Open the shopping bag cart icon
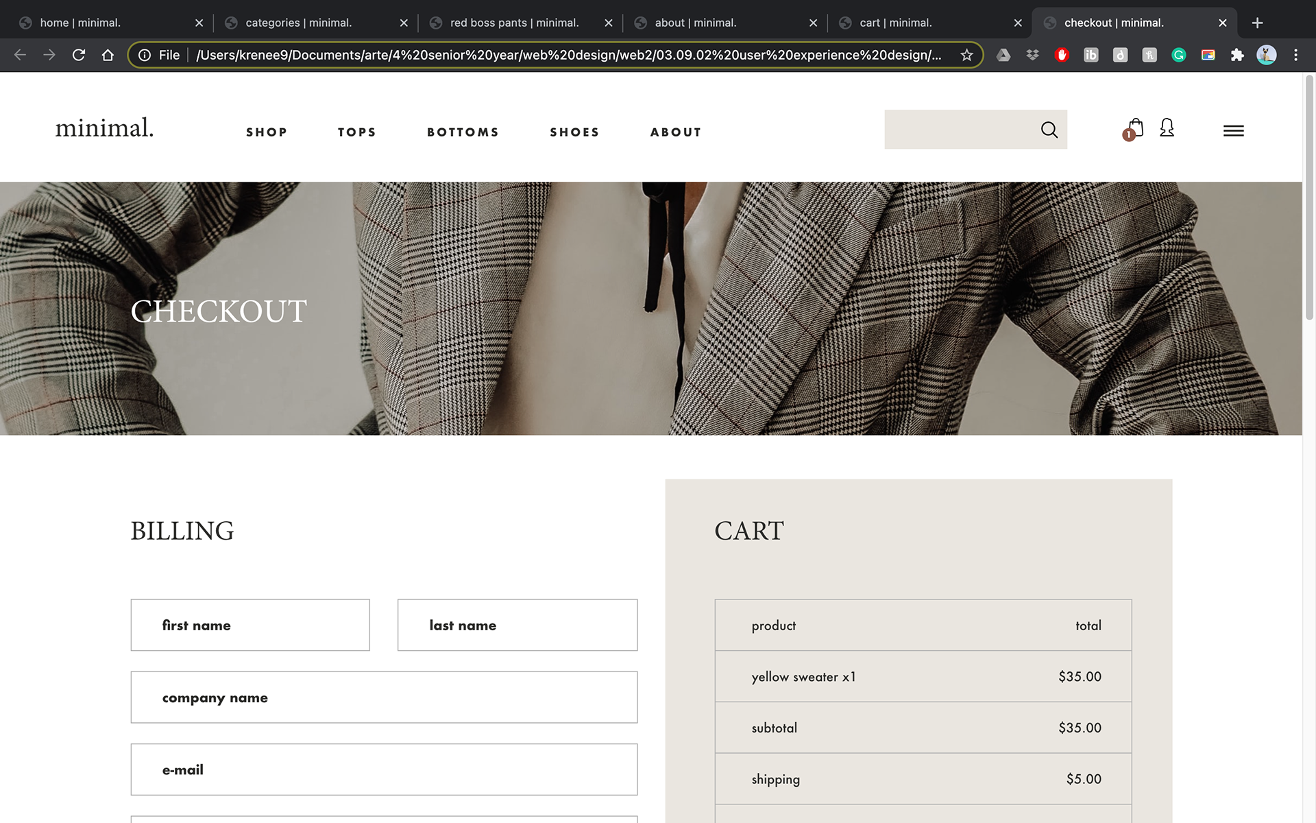 [1136, 127]
